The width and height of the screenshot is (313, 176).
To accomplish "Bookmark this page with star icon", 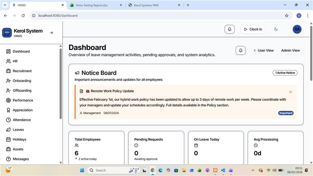I will pos(287,16).
